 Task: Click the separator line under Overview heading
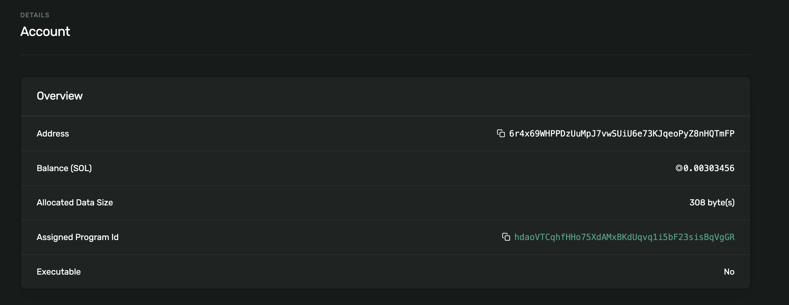[385, 116]
